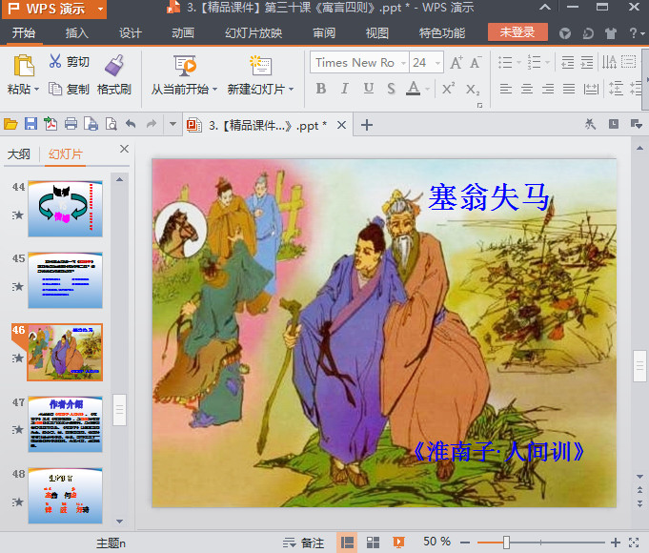
Task: Click the Paste clipboard icon
Action: tap(24, 66)
